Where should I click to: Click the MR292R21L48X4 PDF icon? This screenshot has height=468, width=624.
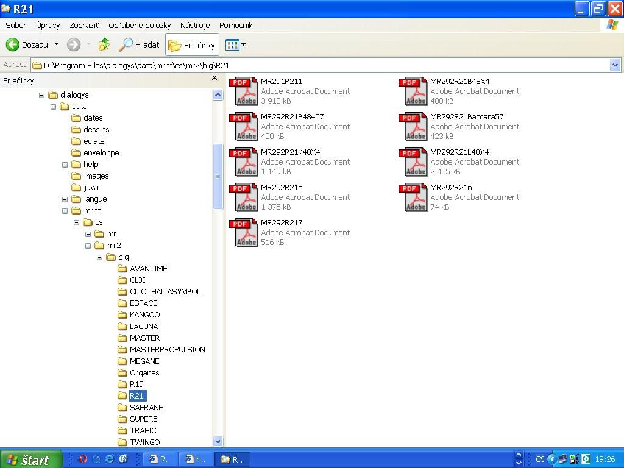tap(414, 162)
